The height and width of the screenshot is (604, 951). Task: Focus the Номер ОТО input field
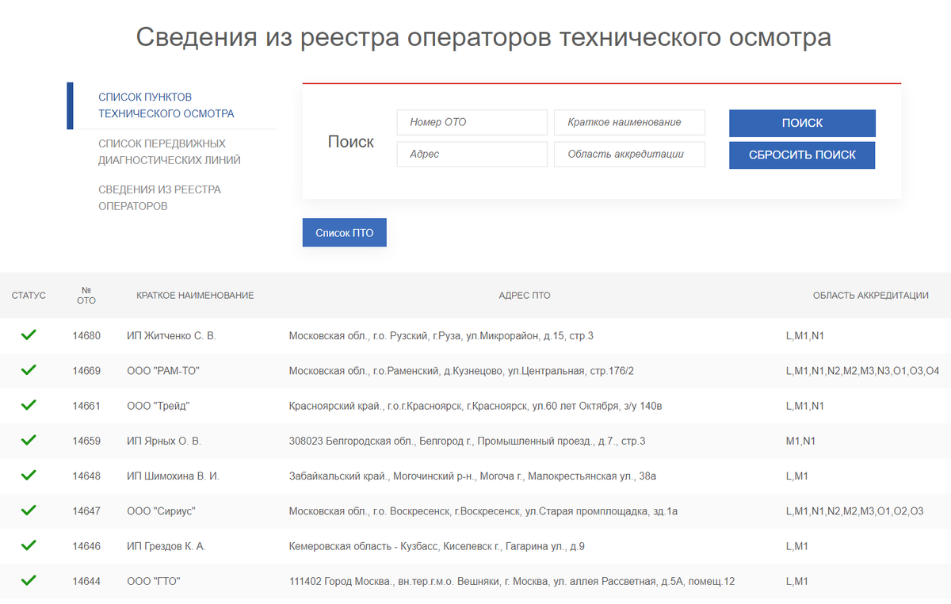coord(472,122)
